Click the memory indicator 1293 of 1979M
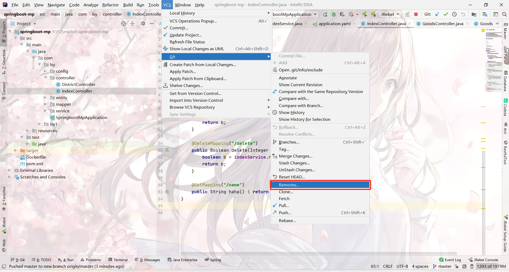This screenshot has height=272, width=509. pyautogui.click(x=491, y=266)
